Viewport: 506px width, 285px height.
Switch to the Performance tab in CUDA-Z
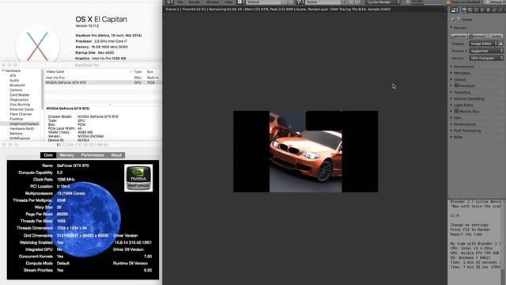[x=93, y=155]
